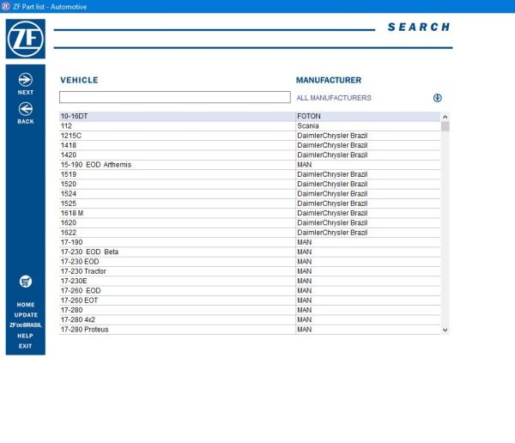Select vehicle row 10-16DT
The width and height of the screenshot is (515, 443).
(x=250, y=117)
